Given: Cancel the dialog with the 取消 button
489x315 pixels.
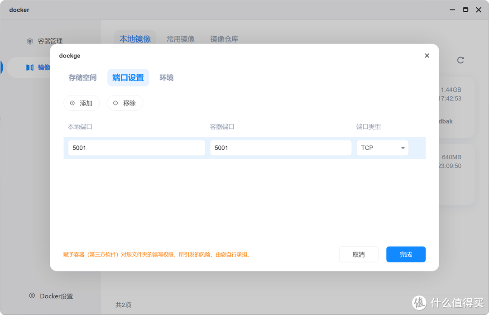Looking at the screenshot, I should click(359, 254).
